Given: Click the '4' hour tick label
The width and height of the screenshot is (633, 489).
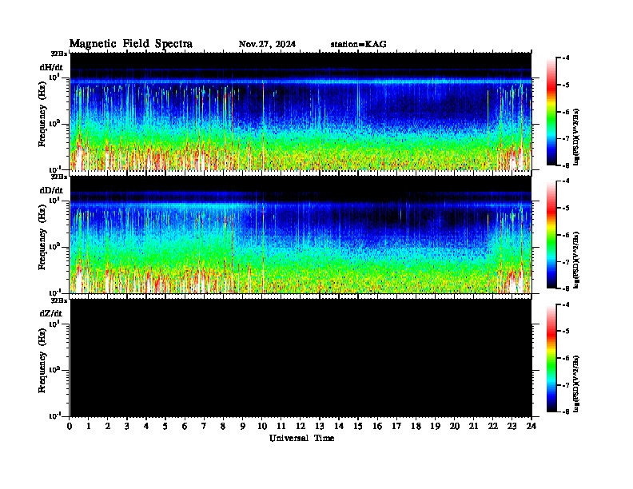Looking at the screenshot, I should click(146, 427).
